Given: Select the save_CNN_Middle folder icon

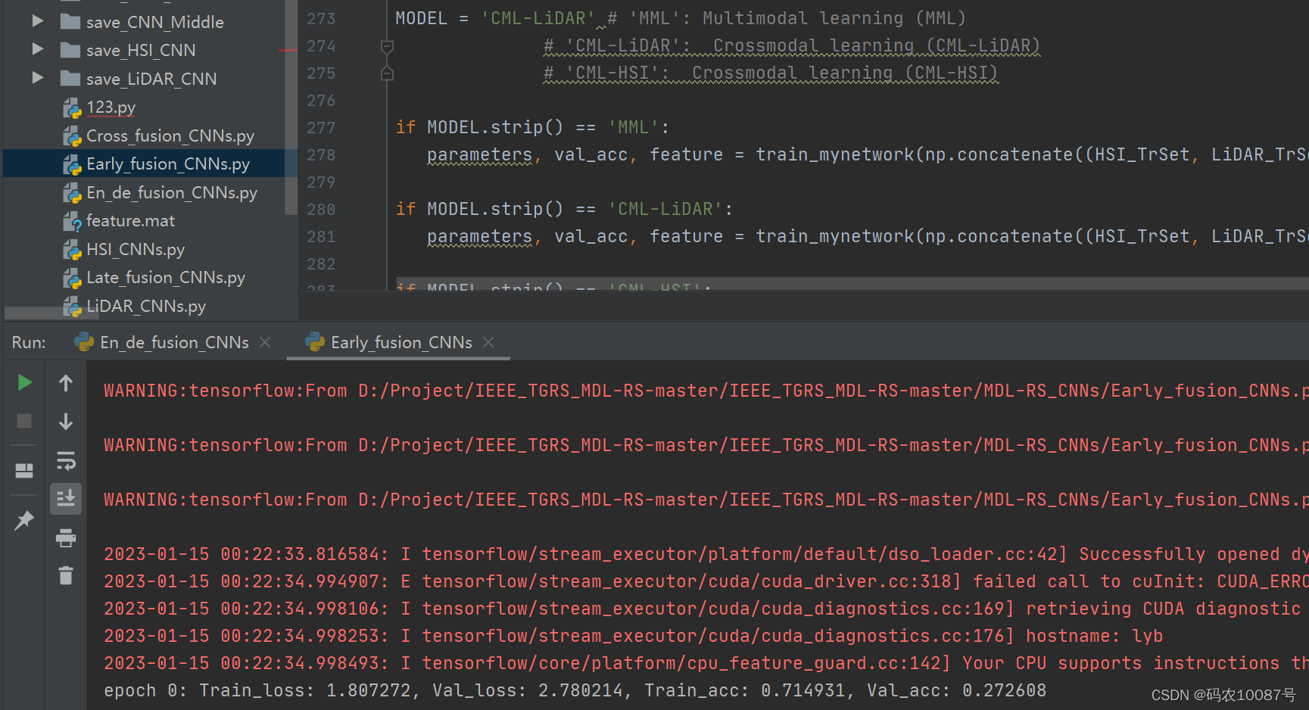Looking at the screenshot, I should tap(70, 21).
